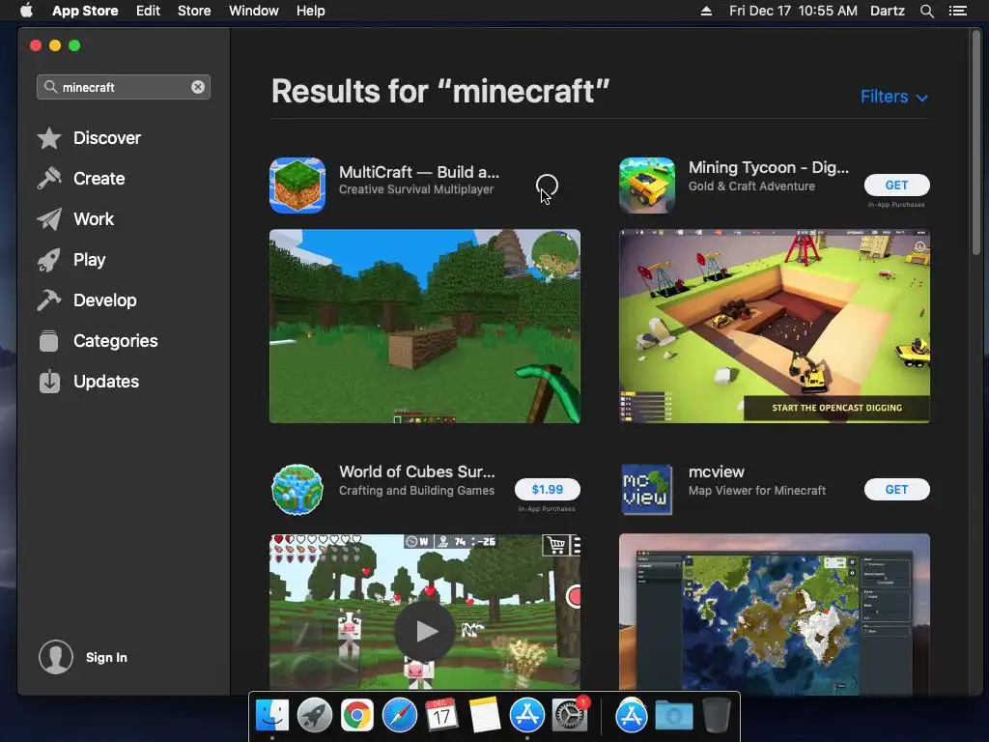
Task: Click the 'Creative Survival Multiplayer' subtitle
Action: [x=416, y=189]
